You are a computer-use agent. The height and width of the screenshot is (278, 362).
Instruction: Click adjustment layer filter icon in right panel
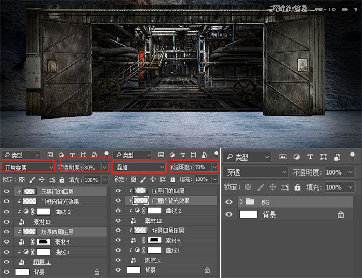click(x=296, y=157)
